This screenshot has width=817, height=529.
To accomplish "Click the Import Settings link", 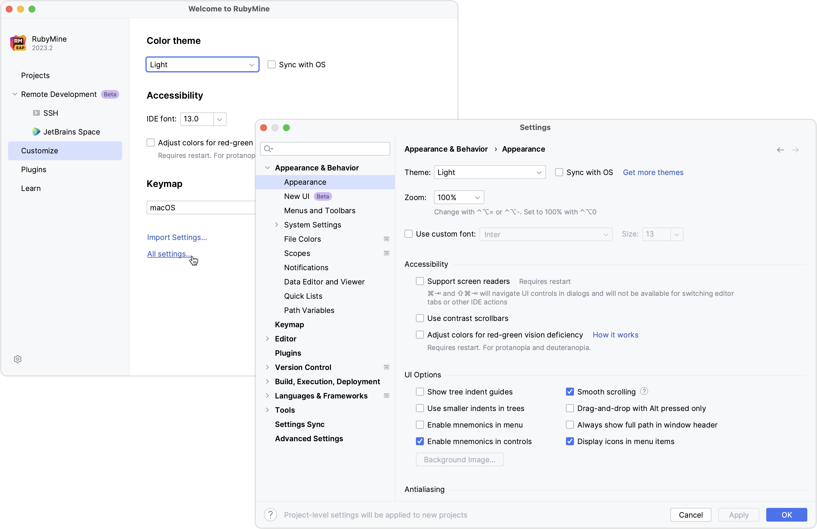I will pos(177,237).
